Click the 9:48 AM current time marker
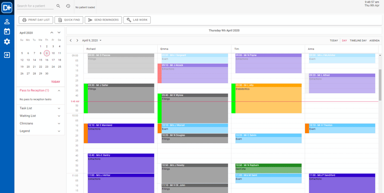Screen dimensions: 384x193 click(x=75, y=101)
